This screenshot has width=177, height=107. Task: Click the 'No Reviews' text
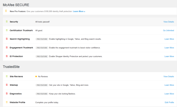pyautogui.click(x=43, y=76)
